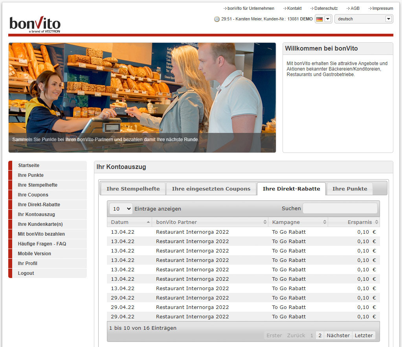This screenshot has height=347, width=402.
Task: Click the German flag icon
Action: 319,19
